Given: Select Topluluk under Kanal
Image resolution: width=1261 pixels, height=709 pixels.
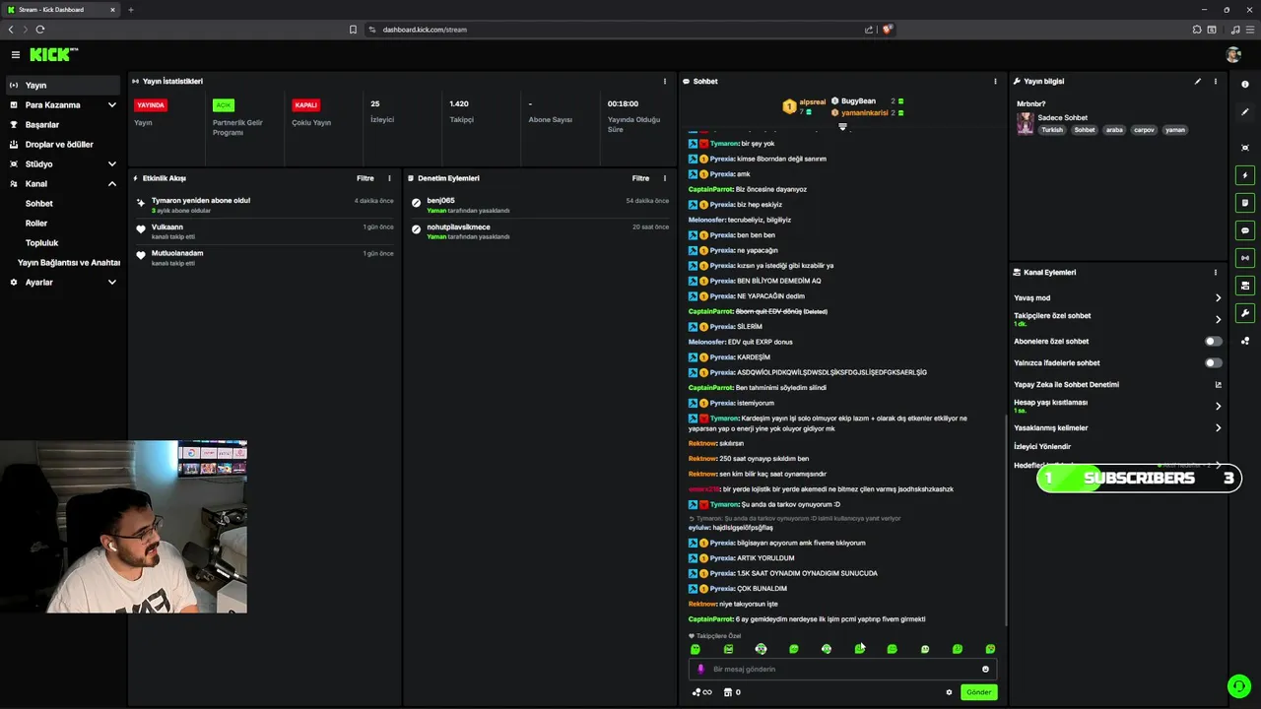Looking at the screenshot, I should coord(41,243).
